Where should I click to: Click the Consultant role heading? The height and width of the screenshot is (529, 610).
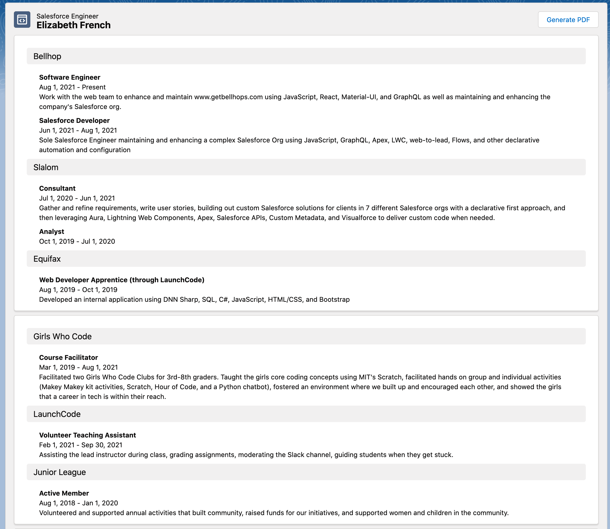pos(57,188)
